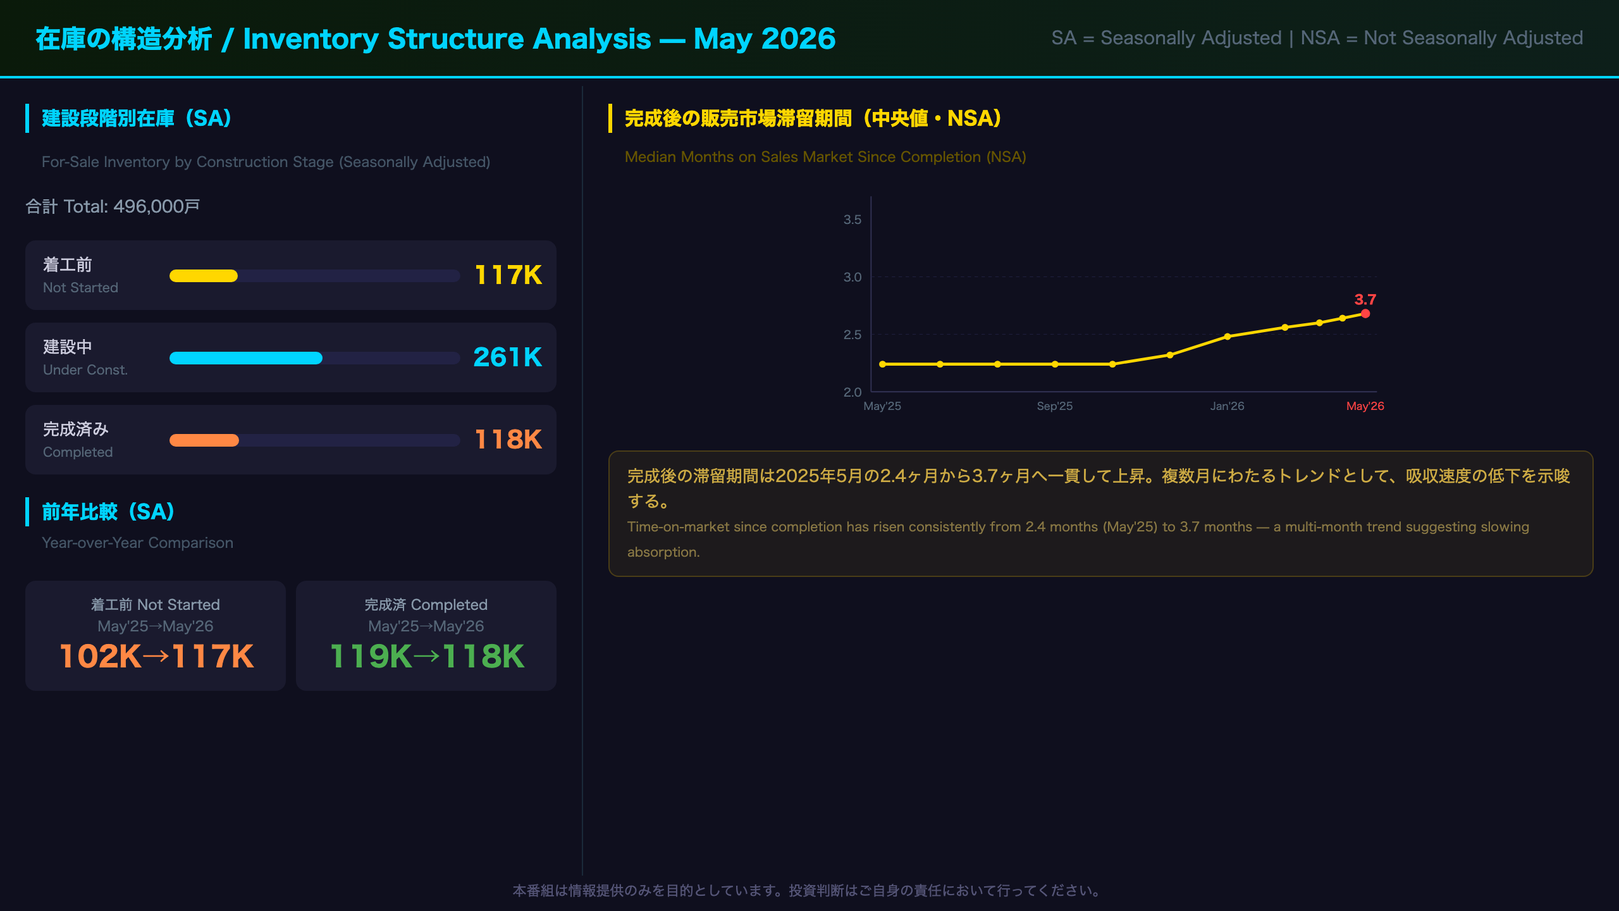Click the 建設段階別在庫 (SA) section heading

(x=137, y=118)
